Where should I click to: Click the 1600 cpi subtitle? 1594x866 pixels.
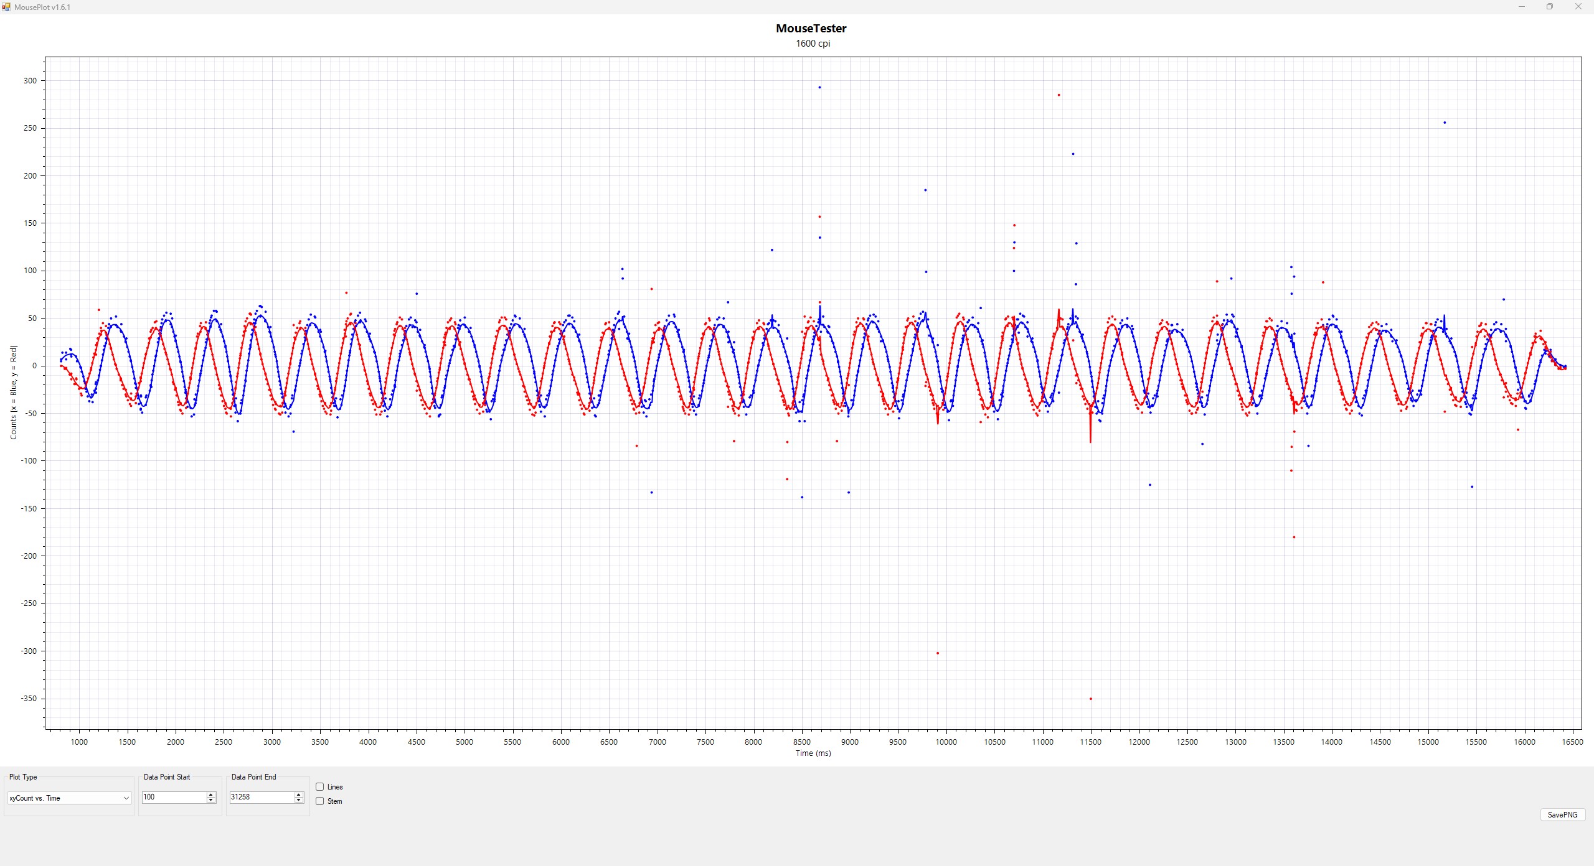(813, 44)
